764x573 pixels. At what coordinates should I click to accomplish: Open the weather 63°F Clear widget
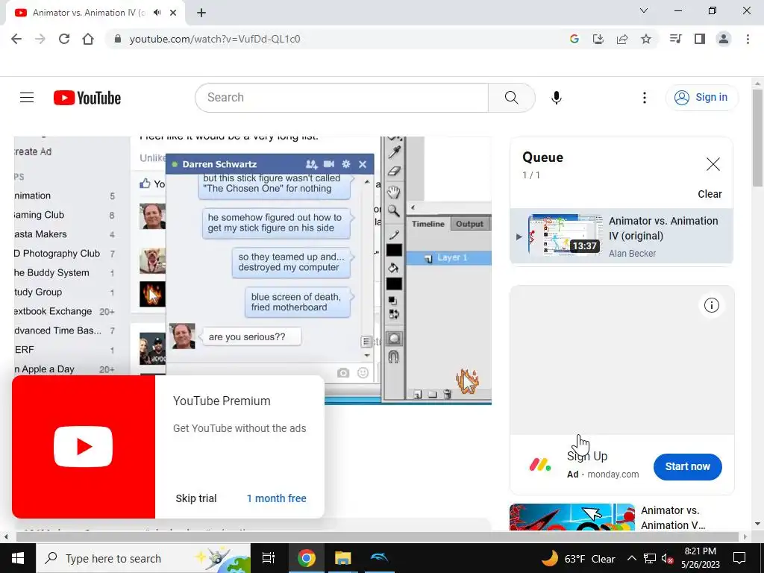pyautogui.click(x=578, y=558)
